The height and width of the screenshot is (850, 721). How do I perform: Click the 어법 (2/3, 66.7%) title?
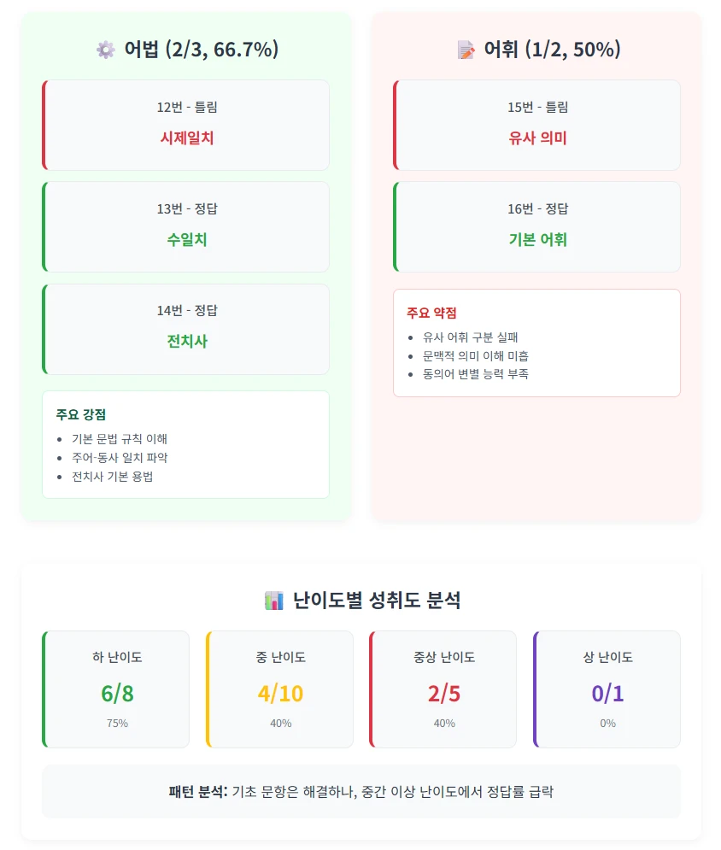(201, 50)
